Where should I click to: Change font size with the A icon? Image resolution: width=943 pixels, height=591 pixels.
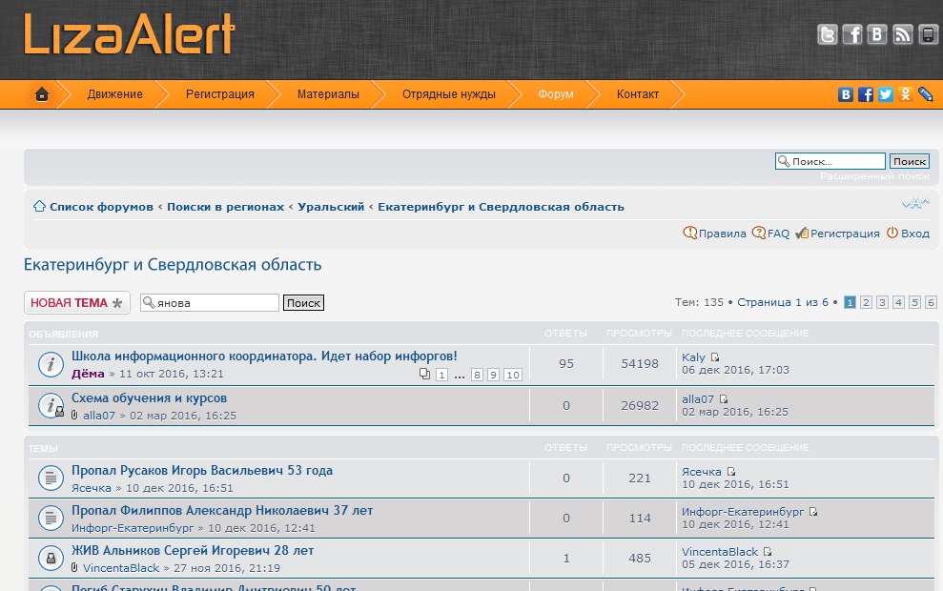pos(915,203)
